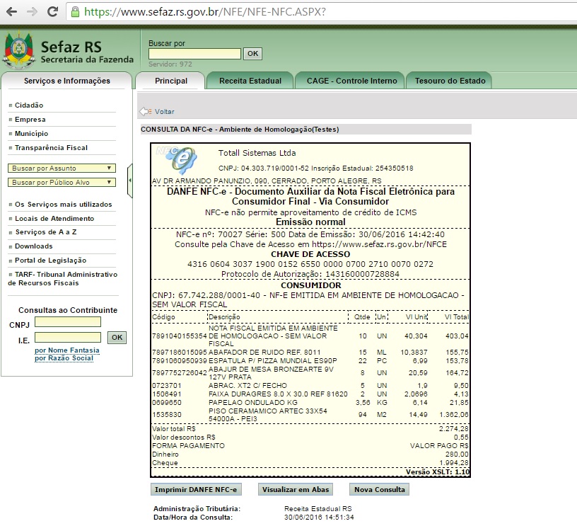Click the product description ABAFADOR DE RUIDO REF. 8011
The image size is (577, 526).
[x=264, y=353]
